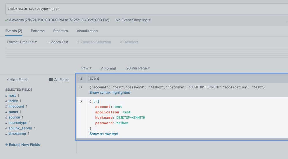
Task: Open the No Event Sampling dropdown
Action: [133, 20]
